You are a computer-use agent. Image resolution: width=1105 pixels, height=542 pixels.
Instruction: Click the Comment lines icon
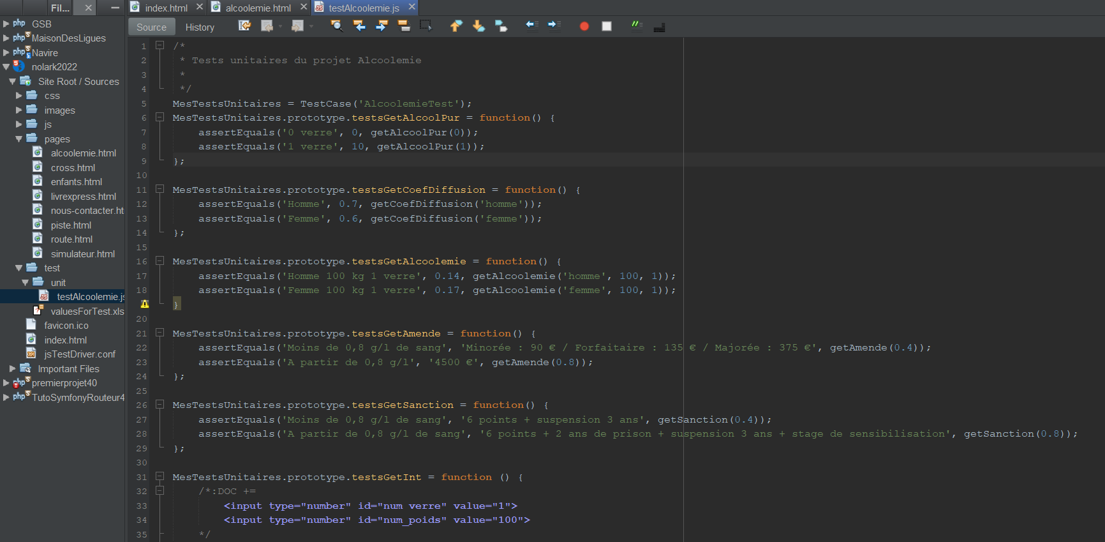pos(637,26)
